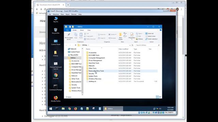The height and width of the screenshot is (122, 218).
Task: Click Copy path in Clipboard group
Action: point(89,36)
